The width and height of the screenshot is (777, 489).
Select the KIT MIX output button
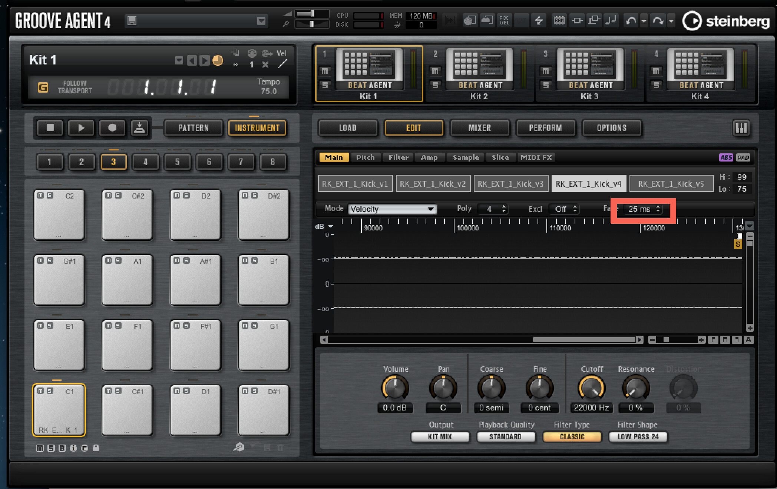(440, 437)
